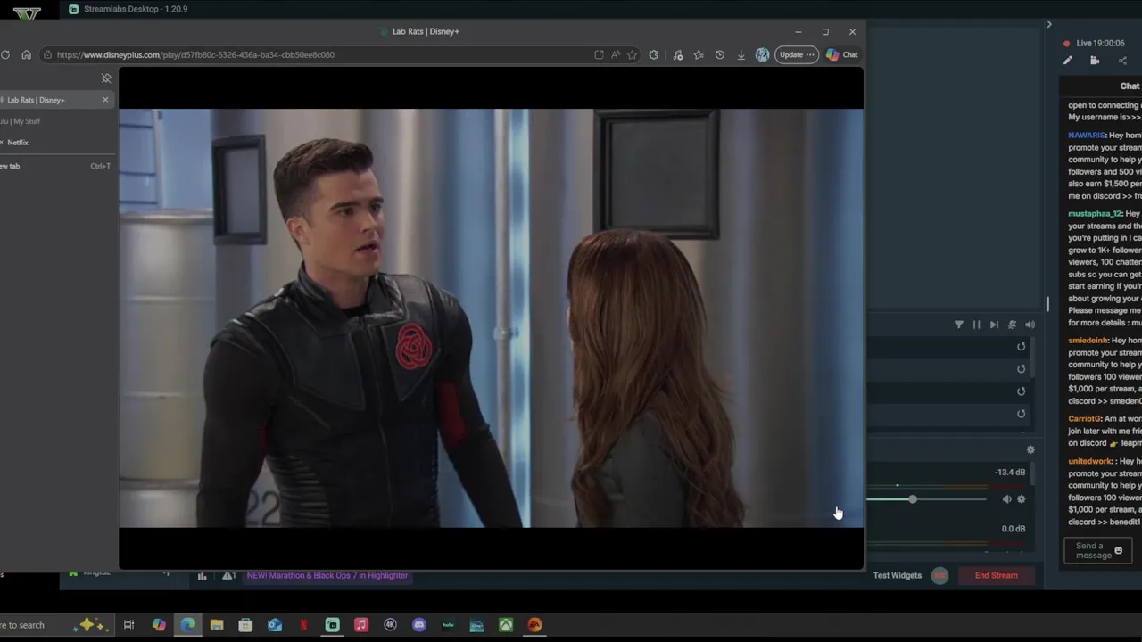Open audio source settings gear next to slider
The width and height of the screenshot is (1142, 642).
point(1022,499)
